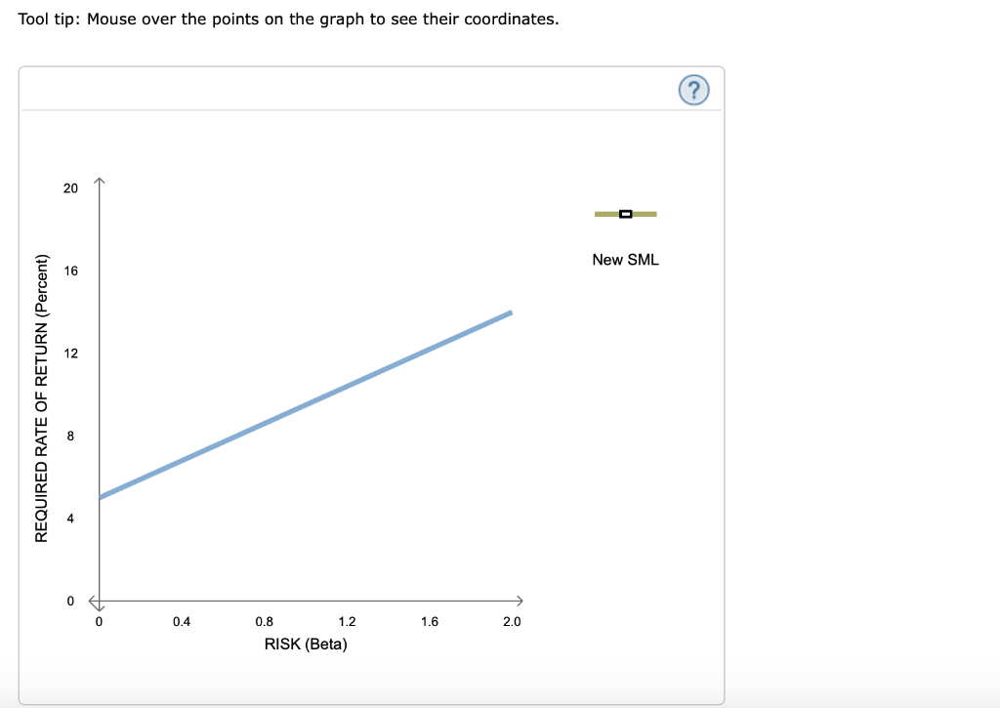
Task: Open the help question mark icon
Action: pyautogui.click(x=693, y=89)
